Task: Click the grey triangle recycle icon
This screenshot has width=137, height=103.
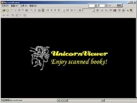Action: tap(123, 10)
